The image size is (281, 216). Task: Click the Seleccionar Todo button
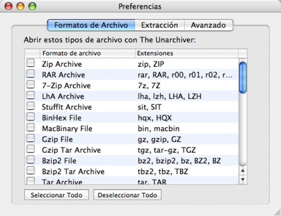pyautogui.click(x=56, y=195)
